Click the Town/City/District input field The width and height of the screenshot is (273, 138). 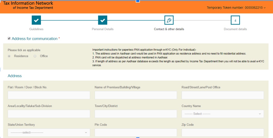tap(136, 114)
